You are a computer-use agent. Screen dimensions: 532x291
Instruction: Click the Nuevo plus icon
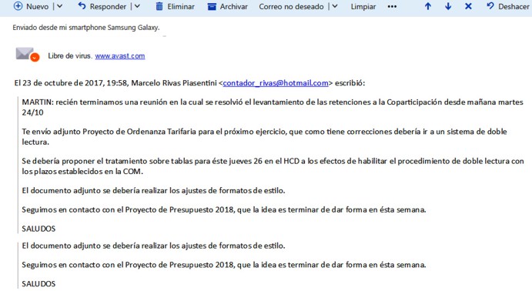click(x=18, y=6)
